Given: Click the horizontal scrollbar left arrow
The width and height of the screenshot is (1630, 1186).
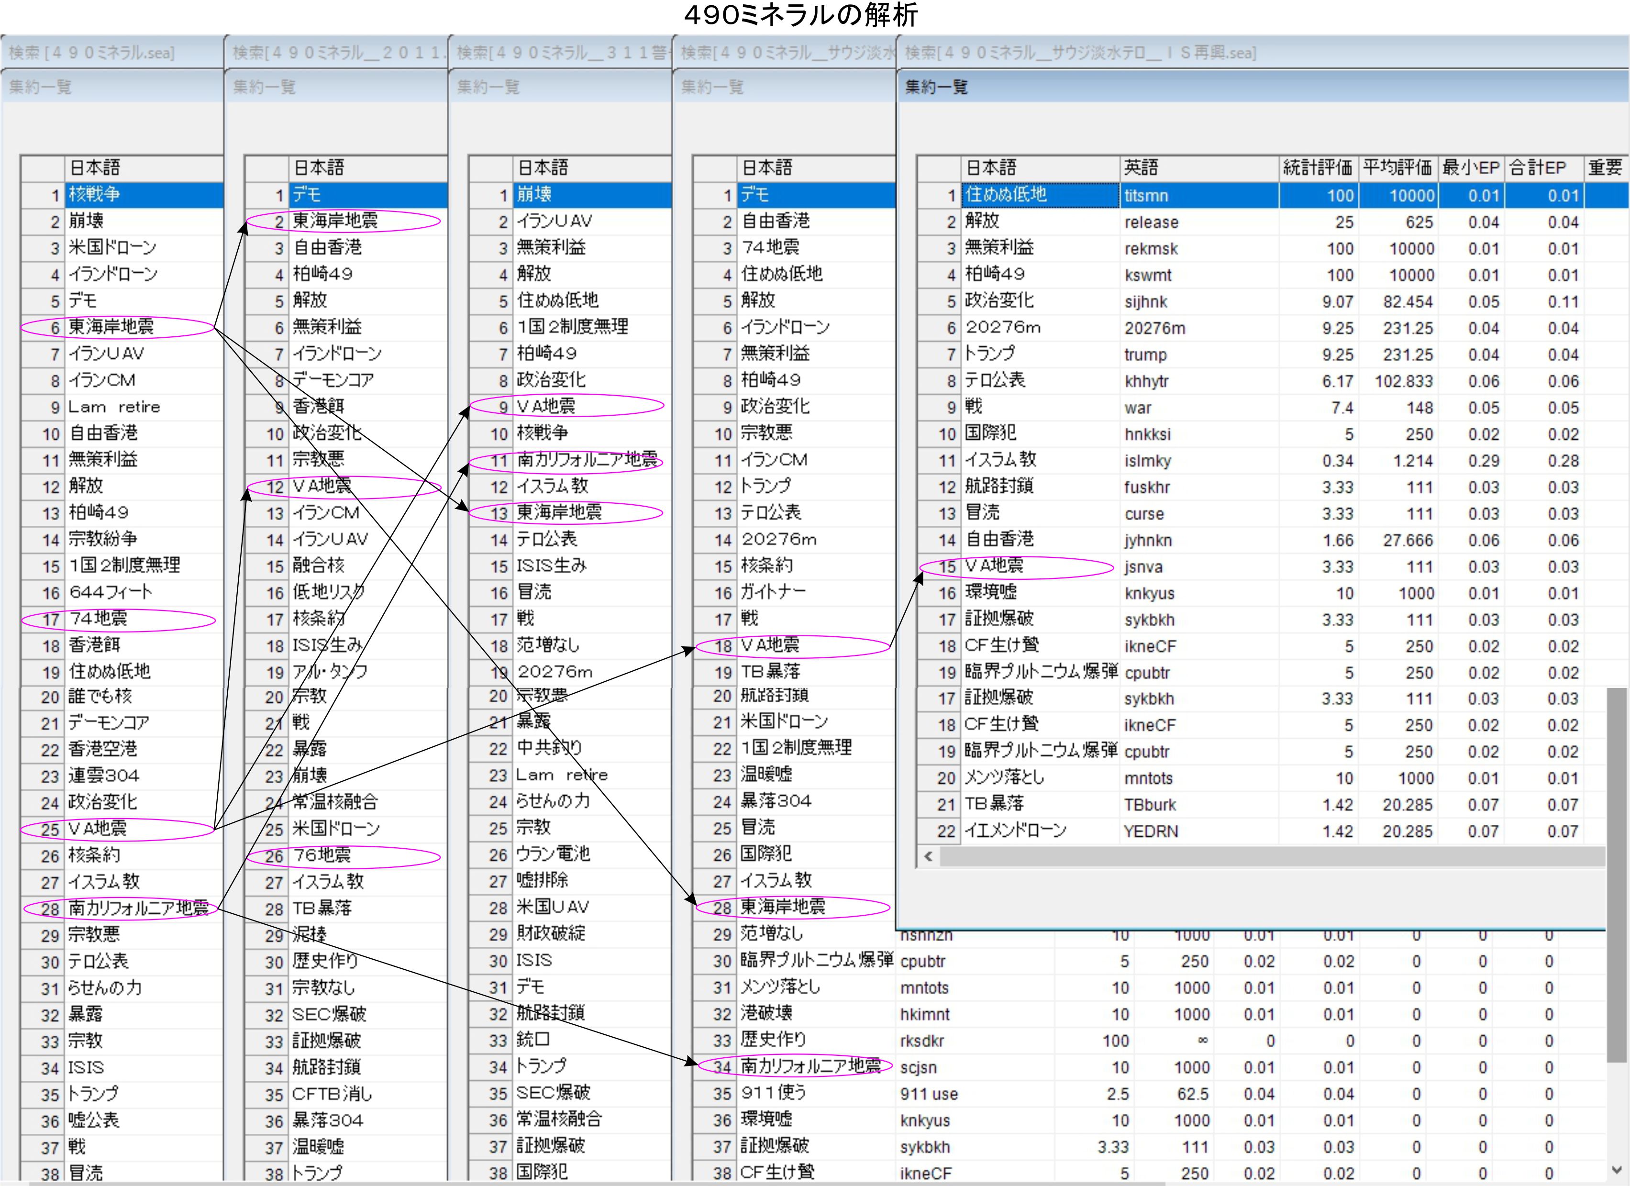Looking at the screenshot, I should coord(929,856).
